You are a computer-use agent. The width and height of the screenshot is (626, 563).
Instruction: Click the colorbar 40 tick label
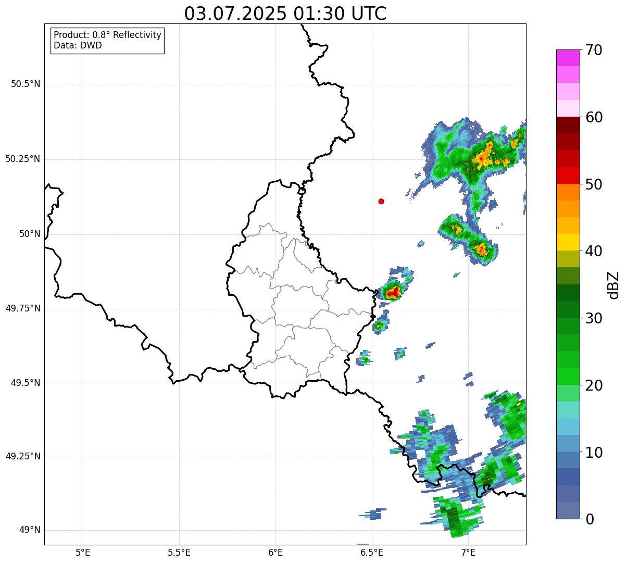(x=594, y=251)
